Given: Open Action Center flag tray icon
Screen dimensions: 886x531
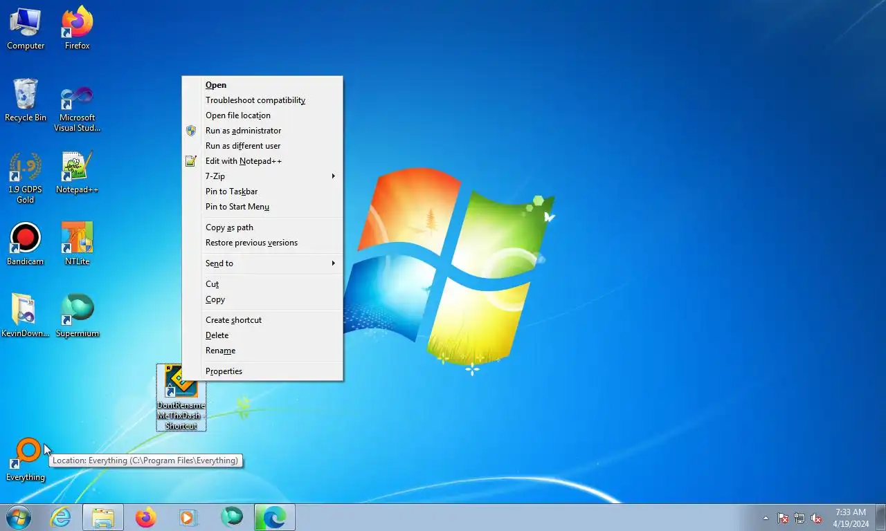Looking at the screenshot, I should (x=783, y=518).
